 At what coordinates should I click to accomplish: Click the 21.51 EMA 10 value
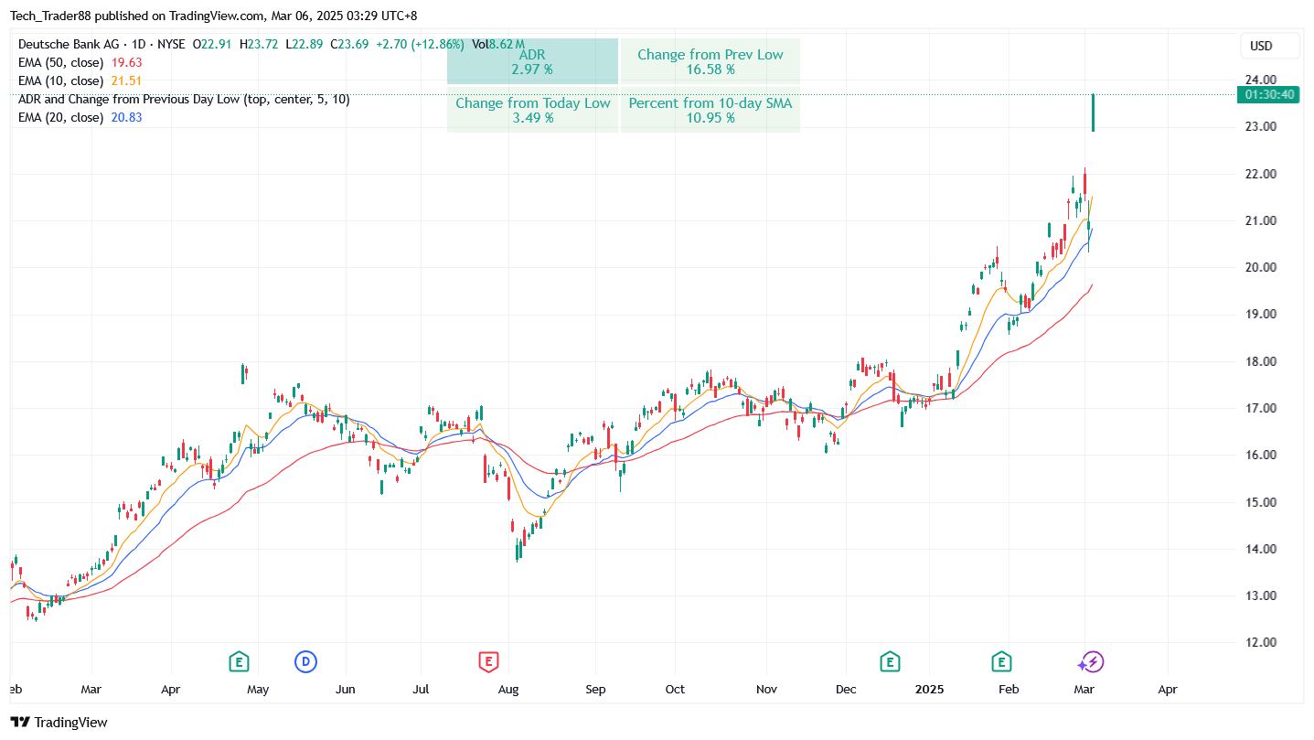(x=126, y=80)
